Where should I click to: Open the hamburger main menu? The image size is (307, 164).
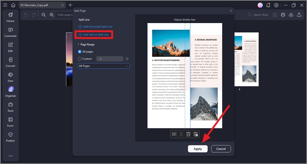5,5
